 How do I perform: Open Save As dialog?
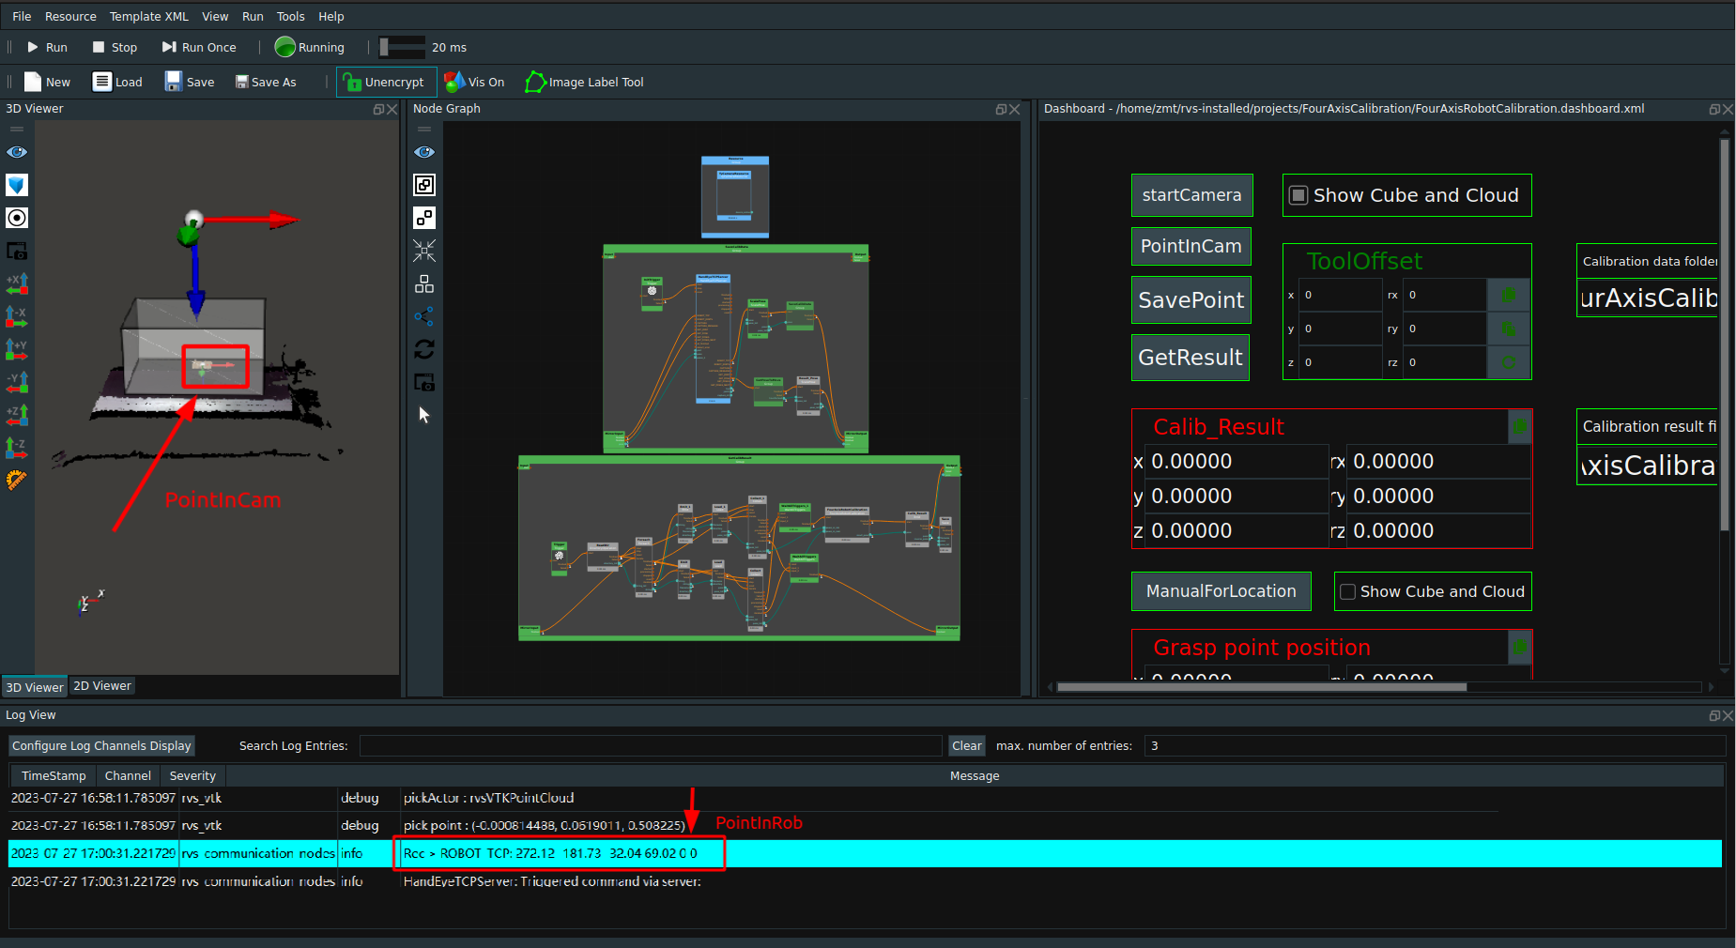tap(266, 82)
